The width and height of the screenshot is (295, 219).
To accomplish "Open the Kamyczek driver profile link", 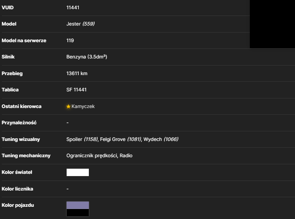I will (x=83, y=107).
